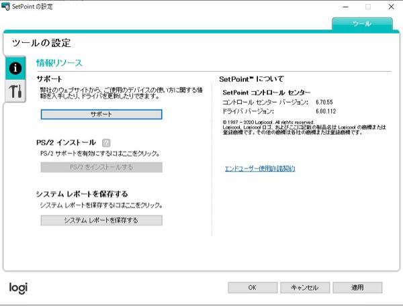Click the 適用 button
Image resolution: width=403 pixels, height=306 pixels.
click(357, 287)
